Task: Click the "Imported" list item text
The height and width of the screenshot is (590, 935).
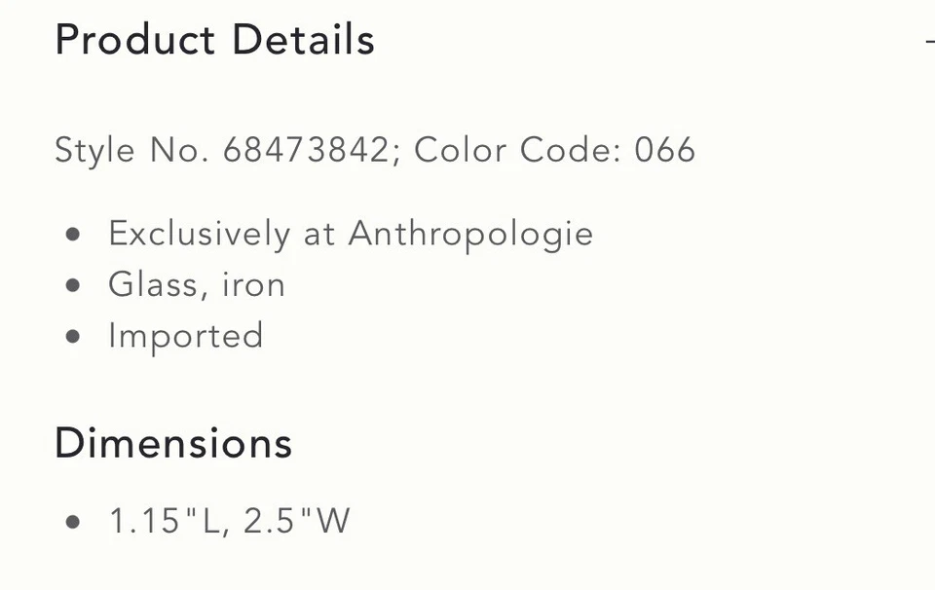Action: click(186, 336)
